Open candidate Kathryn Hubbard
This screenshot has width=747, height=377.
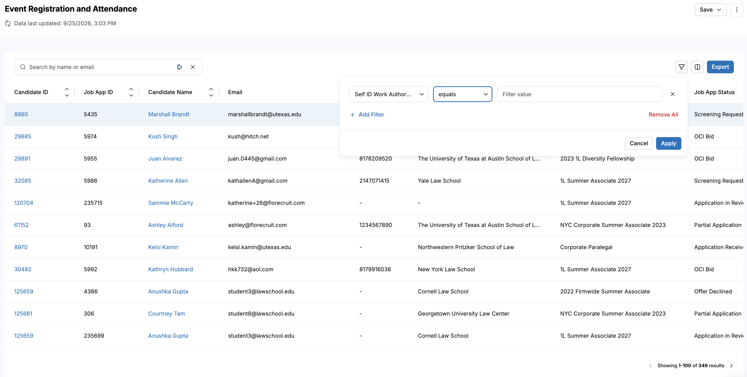[x=171, y=269]
